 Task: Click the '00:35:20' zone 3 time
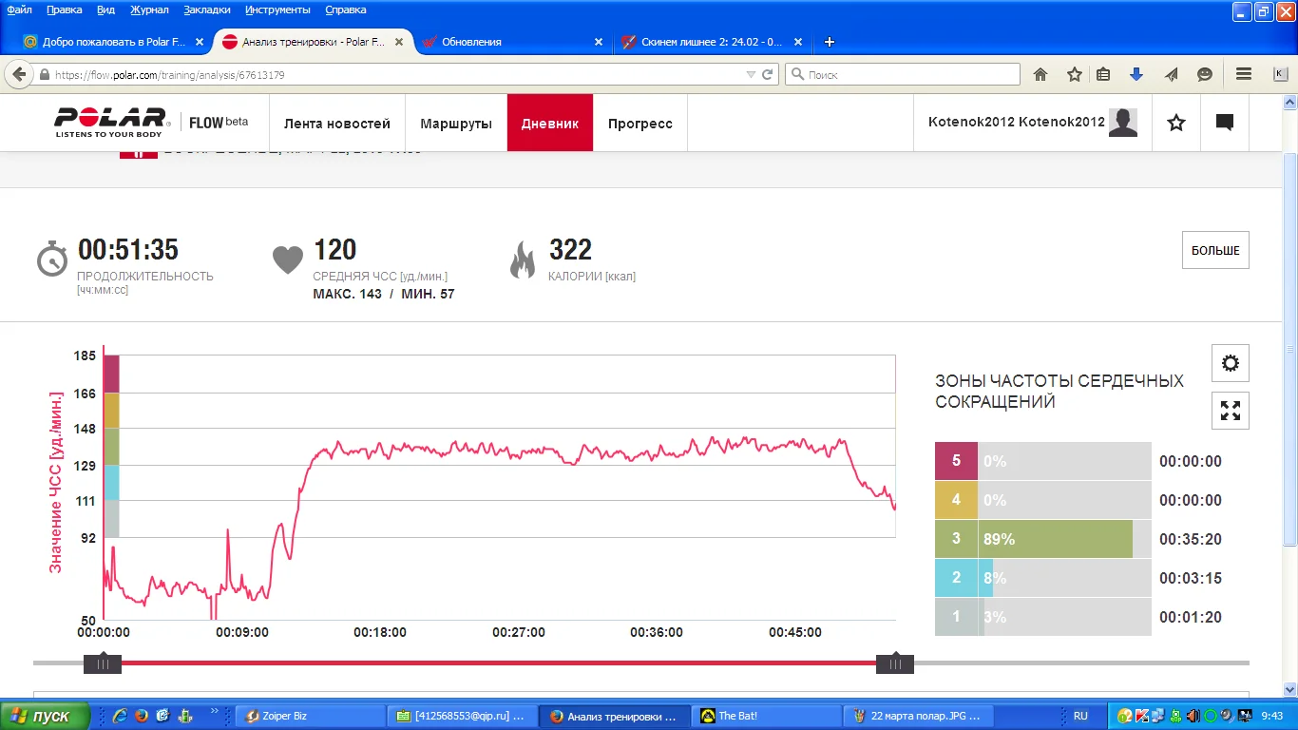point(1191,539)
